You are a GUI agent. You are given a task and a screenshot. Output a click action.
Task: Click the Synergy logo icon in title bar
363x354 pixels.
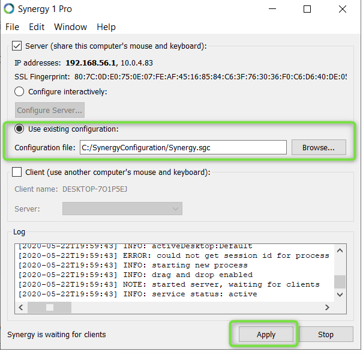(9, 9)
